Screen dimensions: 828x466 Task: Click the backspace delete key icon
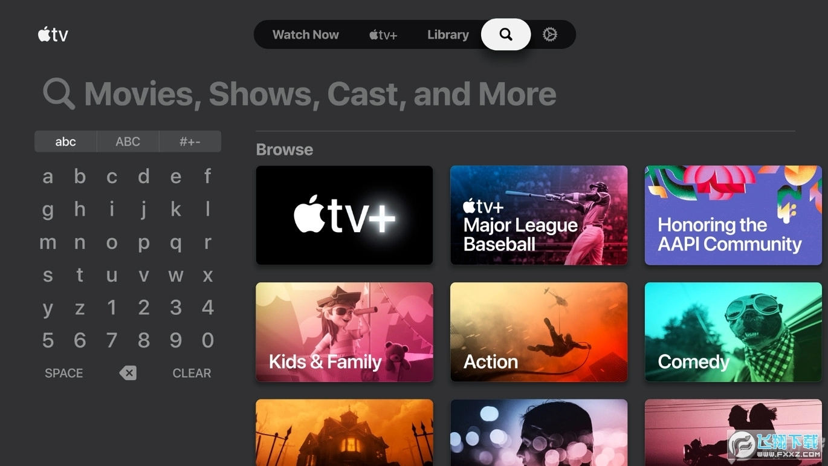click(128, 373)
